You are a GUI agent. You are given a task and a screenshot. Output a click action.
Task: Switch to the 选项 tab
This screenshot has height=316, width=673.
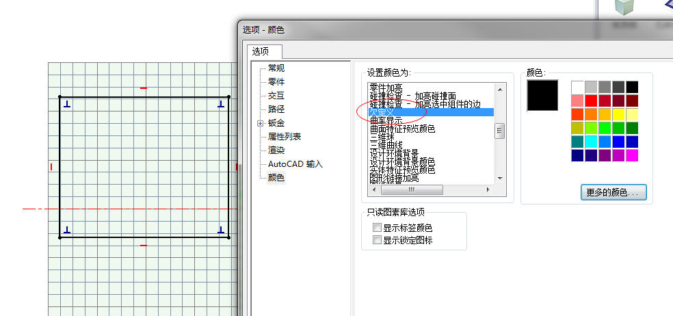(x=260, y=51)
